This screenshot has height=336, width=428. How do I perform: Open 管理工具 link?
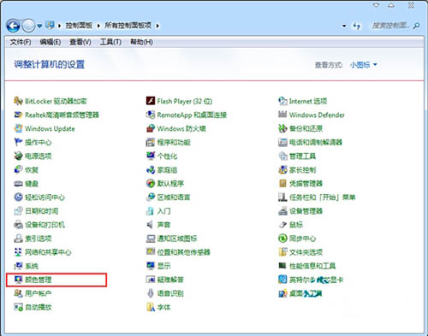tap(302, 156)
